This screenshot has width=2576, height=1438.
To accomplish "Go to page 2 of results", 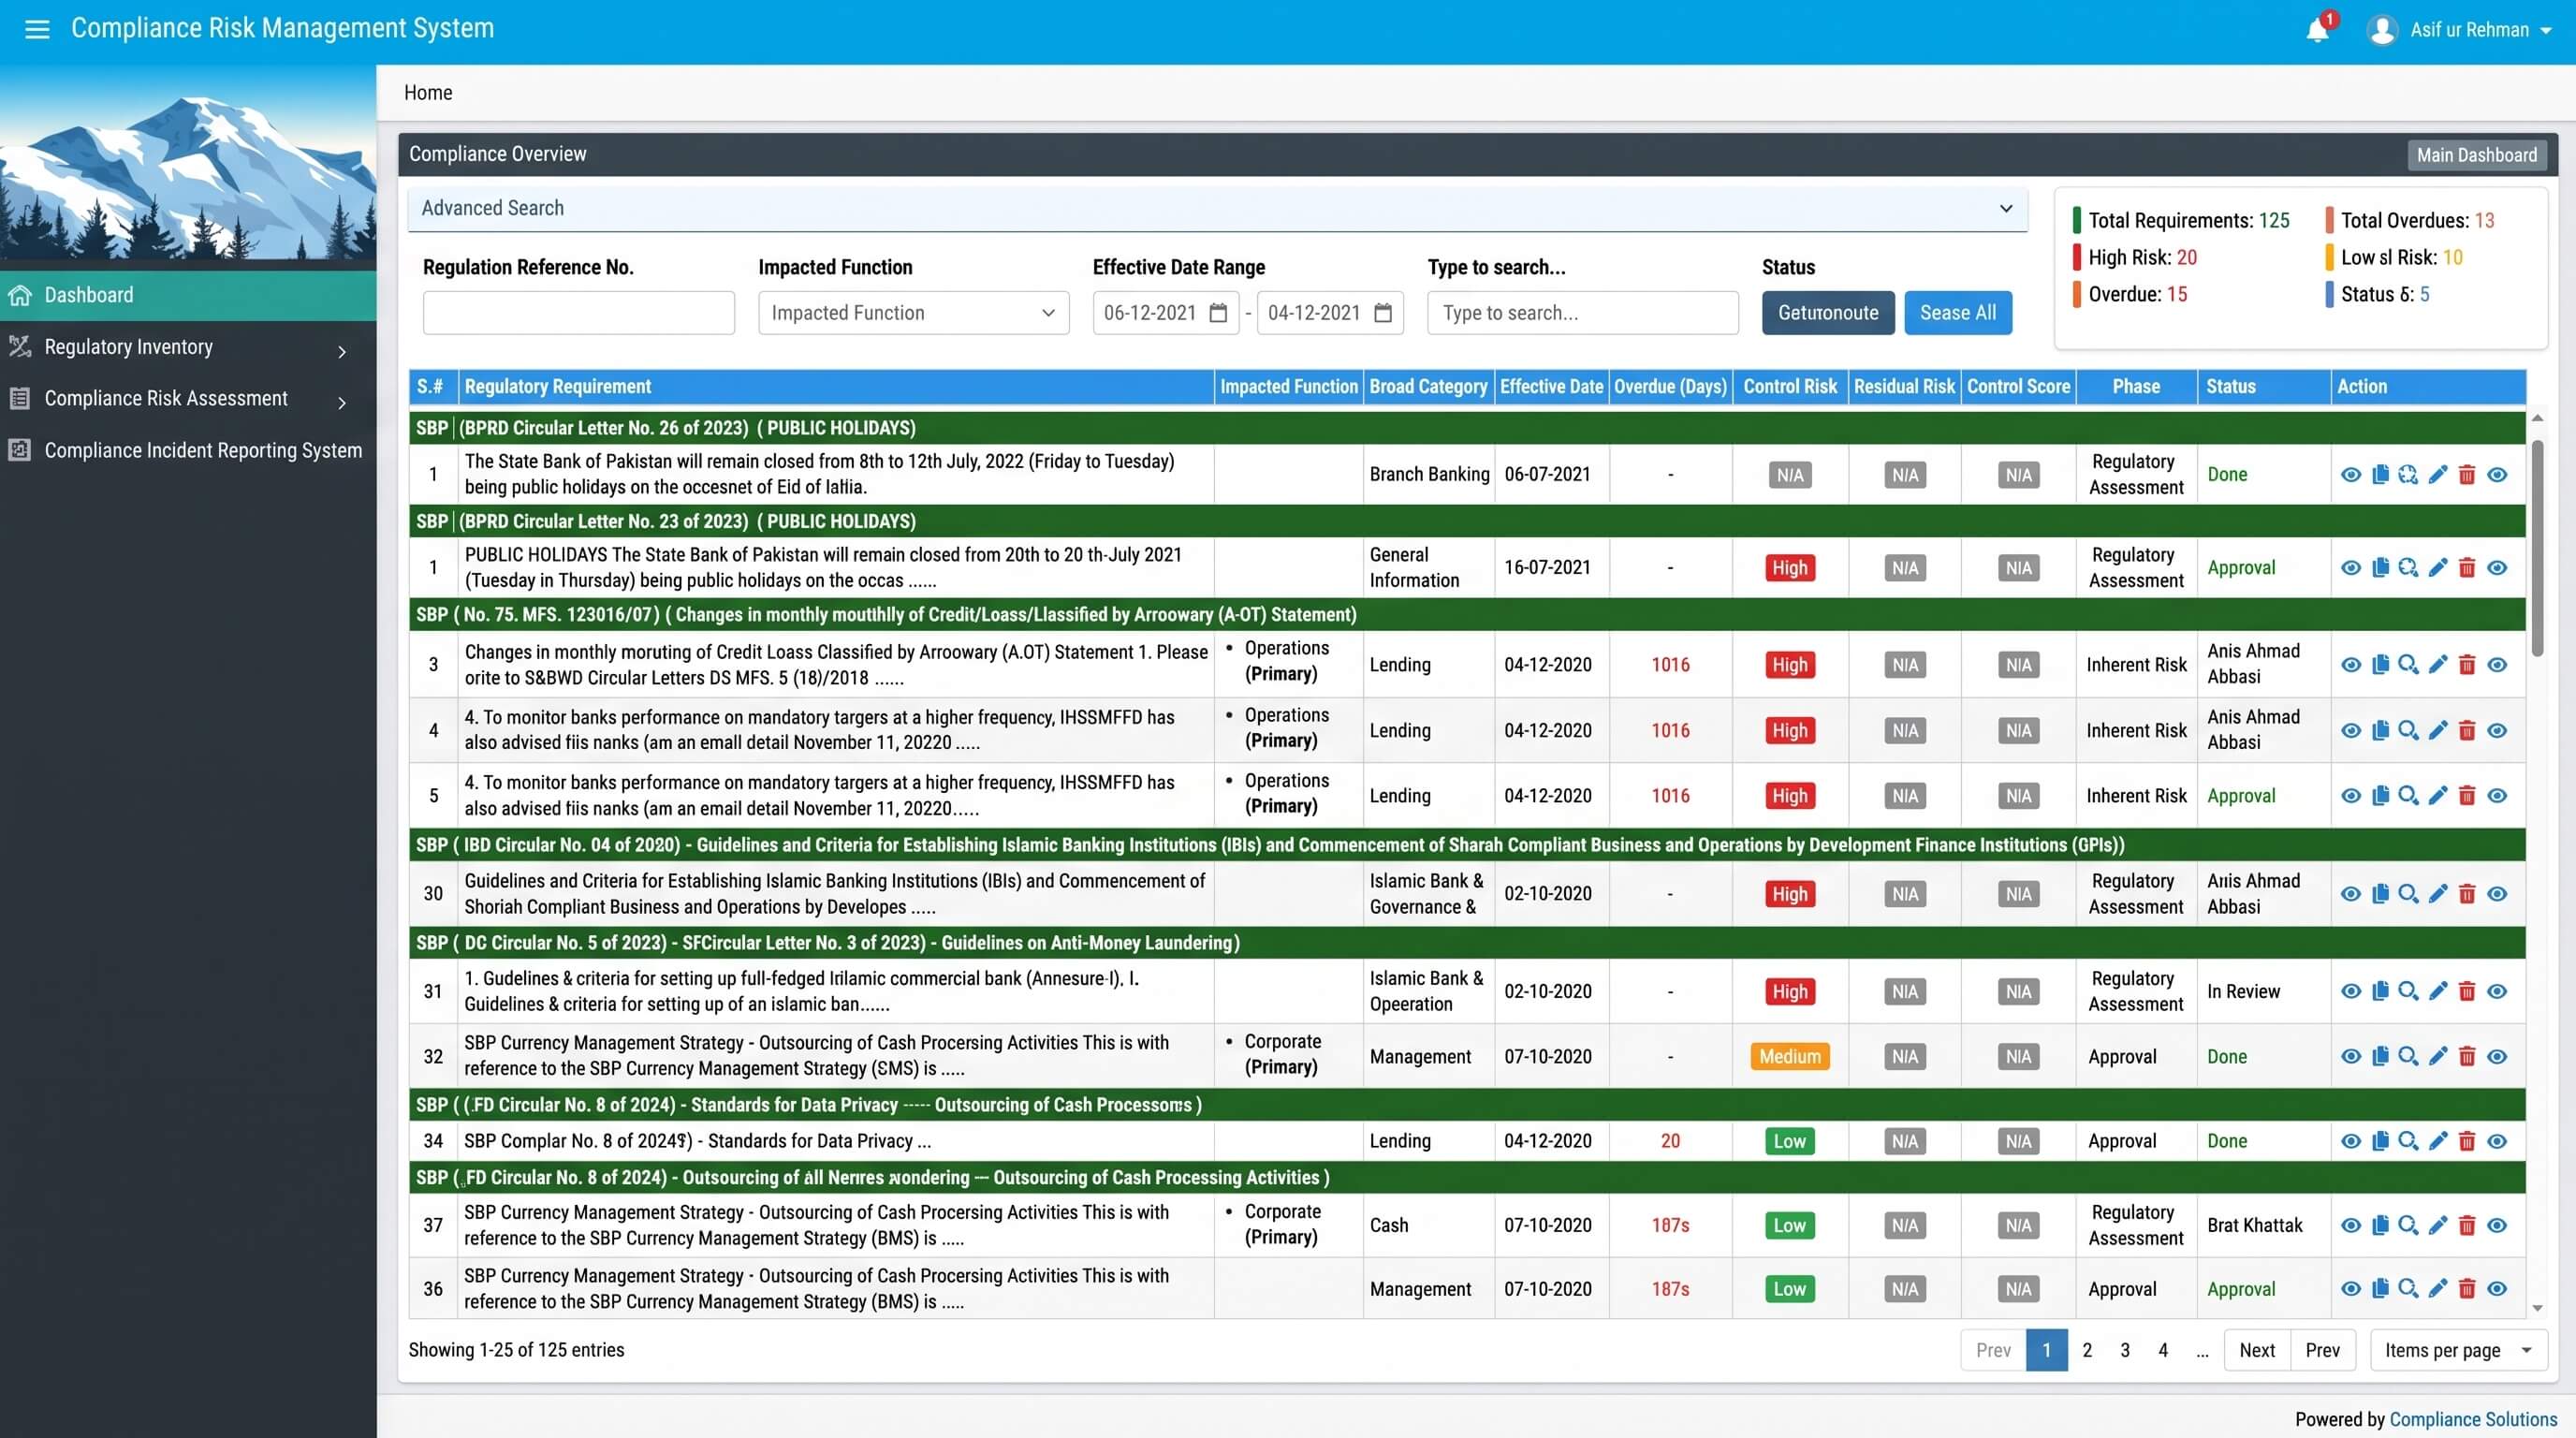I will 2087,1350.
